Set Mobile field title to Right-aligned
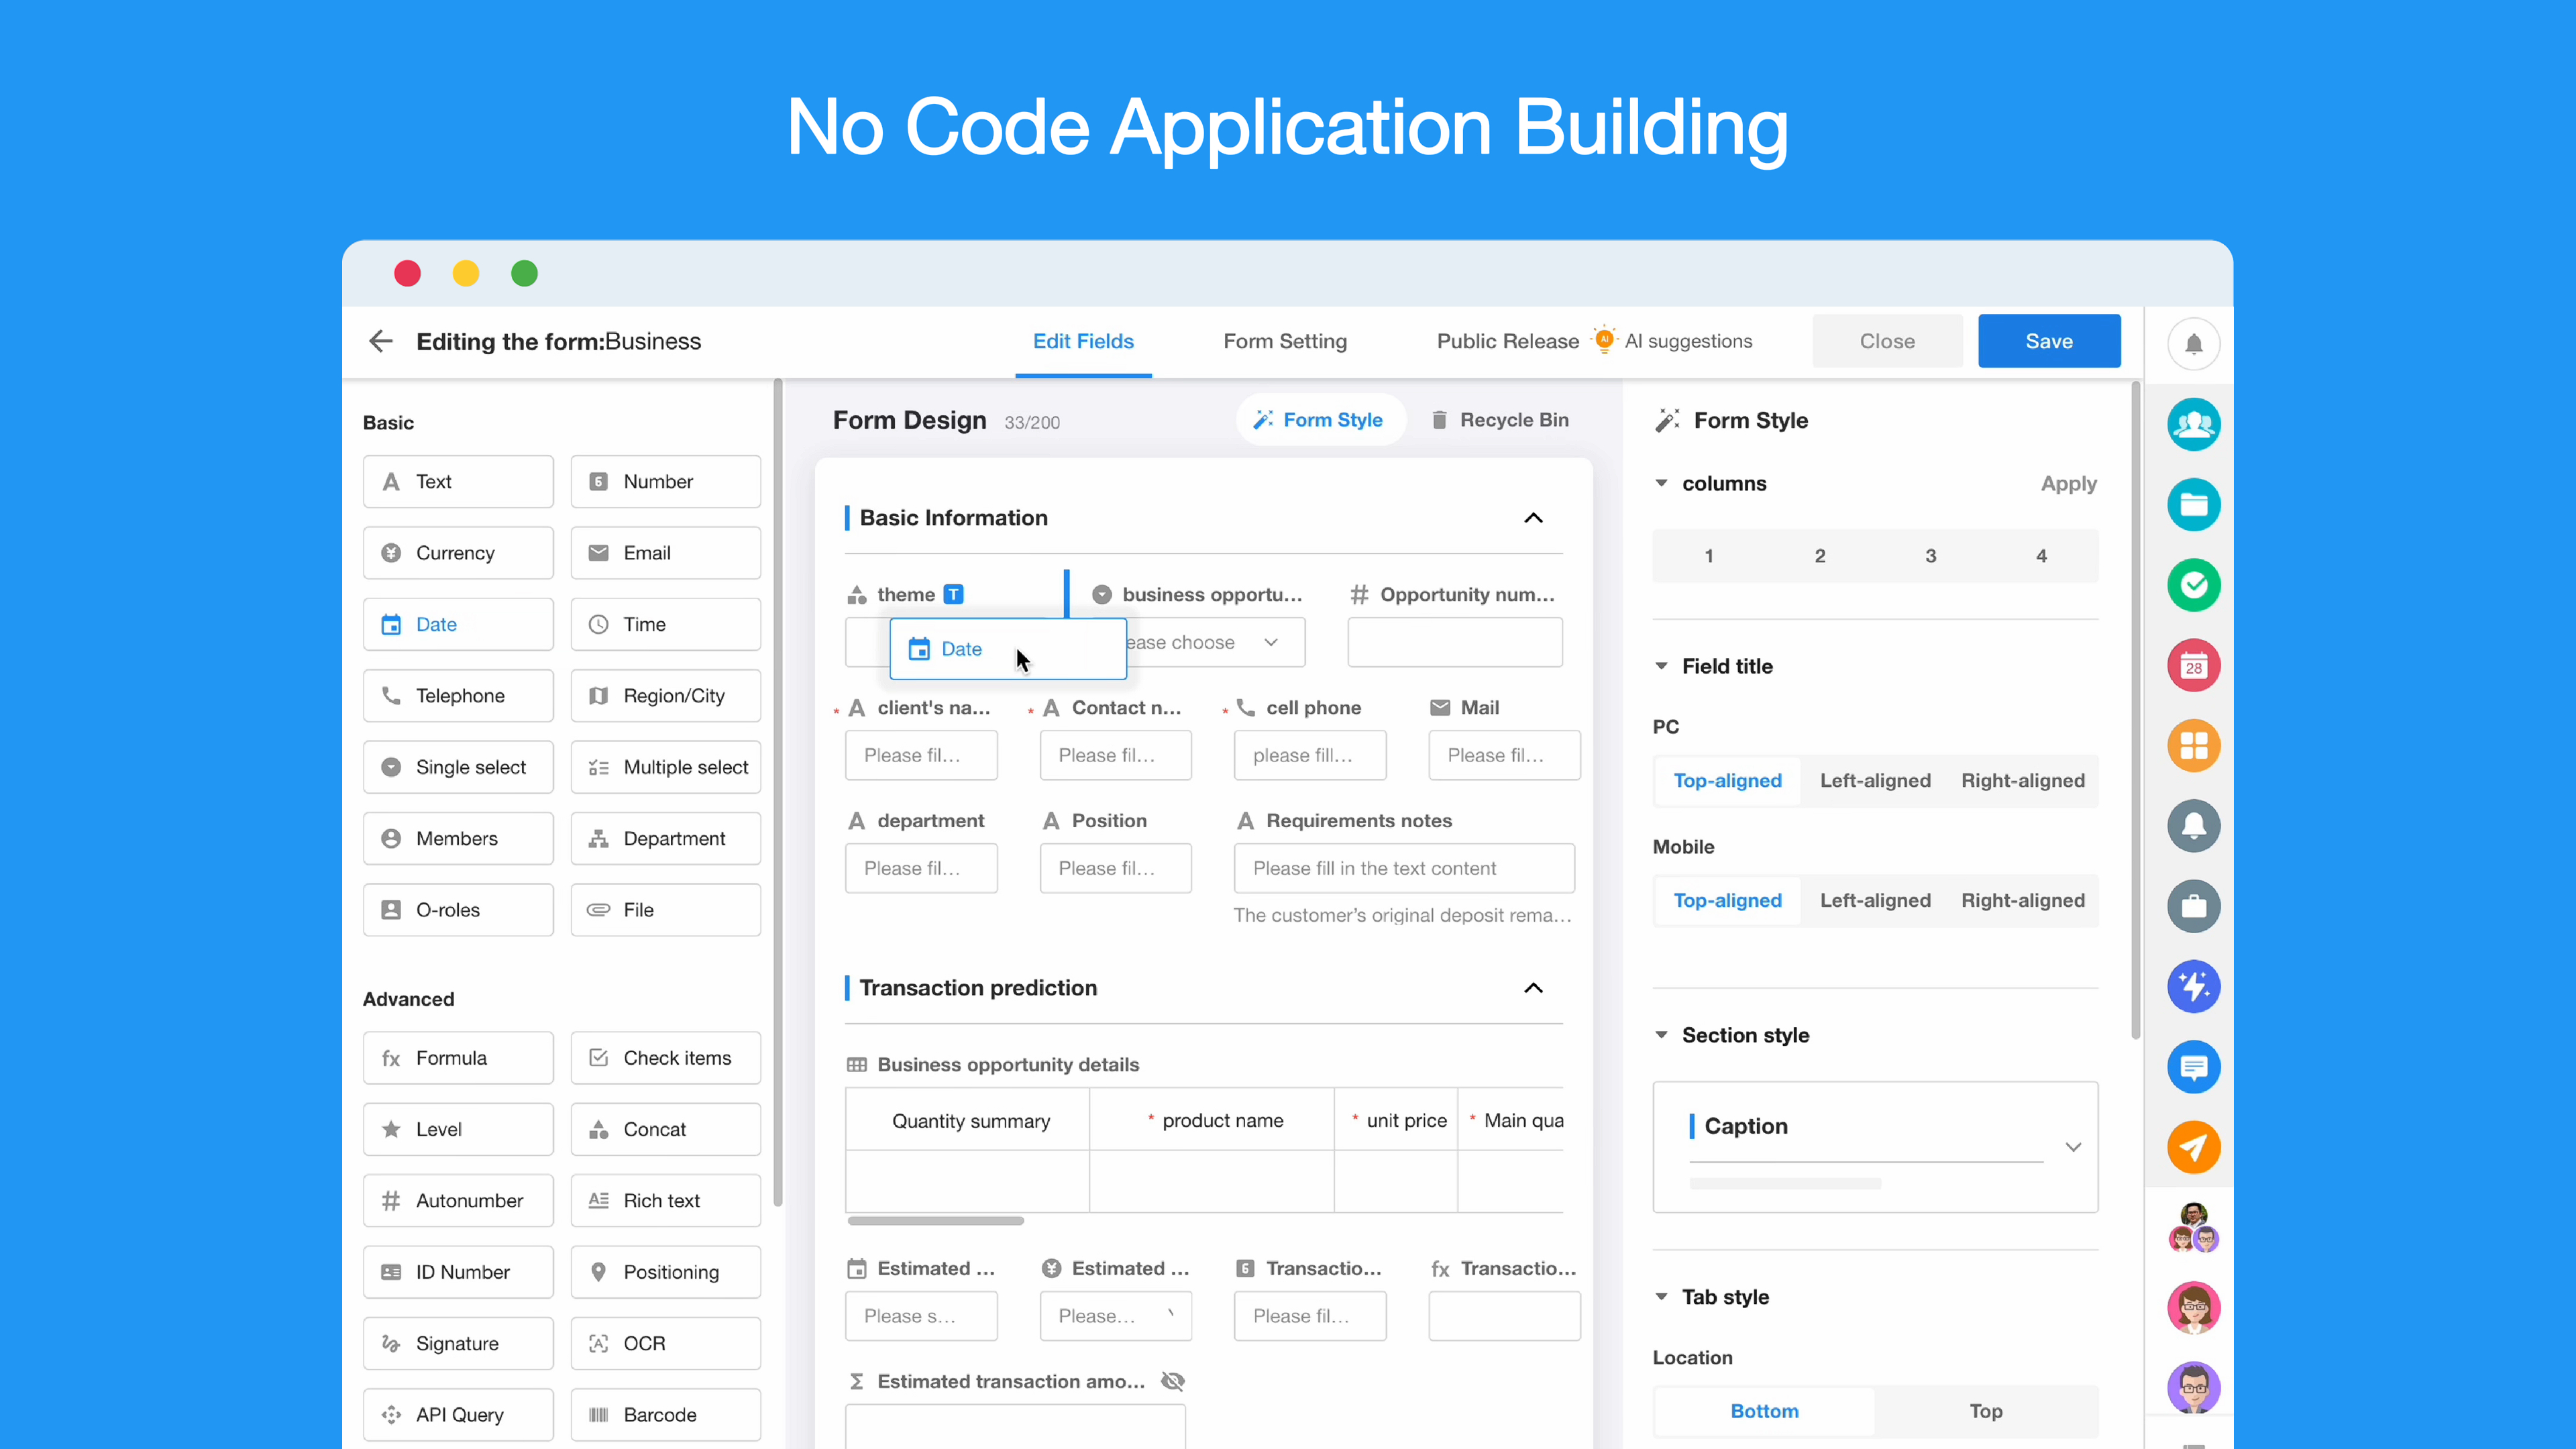 click(2023, 900)
